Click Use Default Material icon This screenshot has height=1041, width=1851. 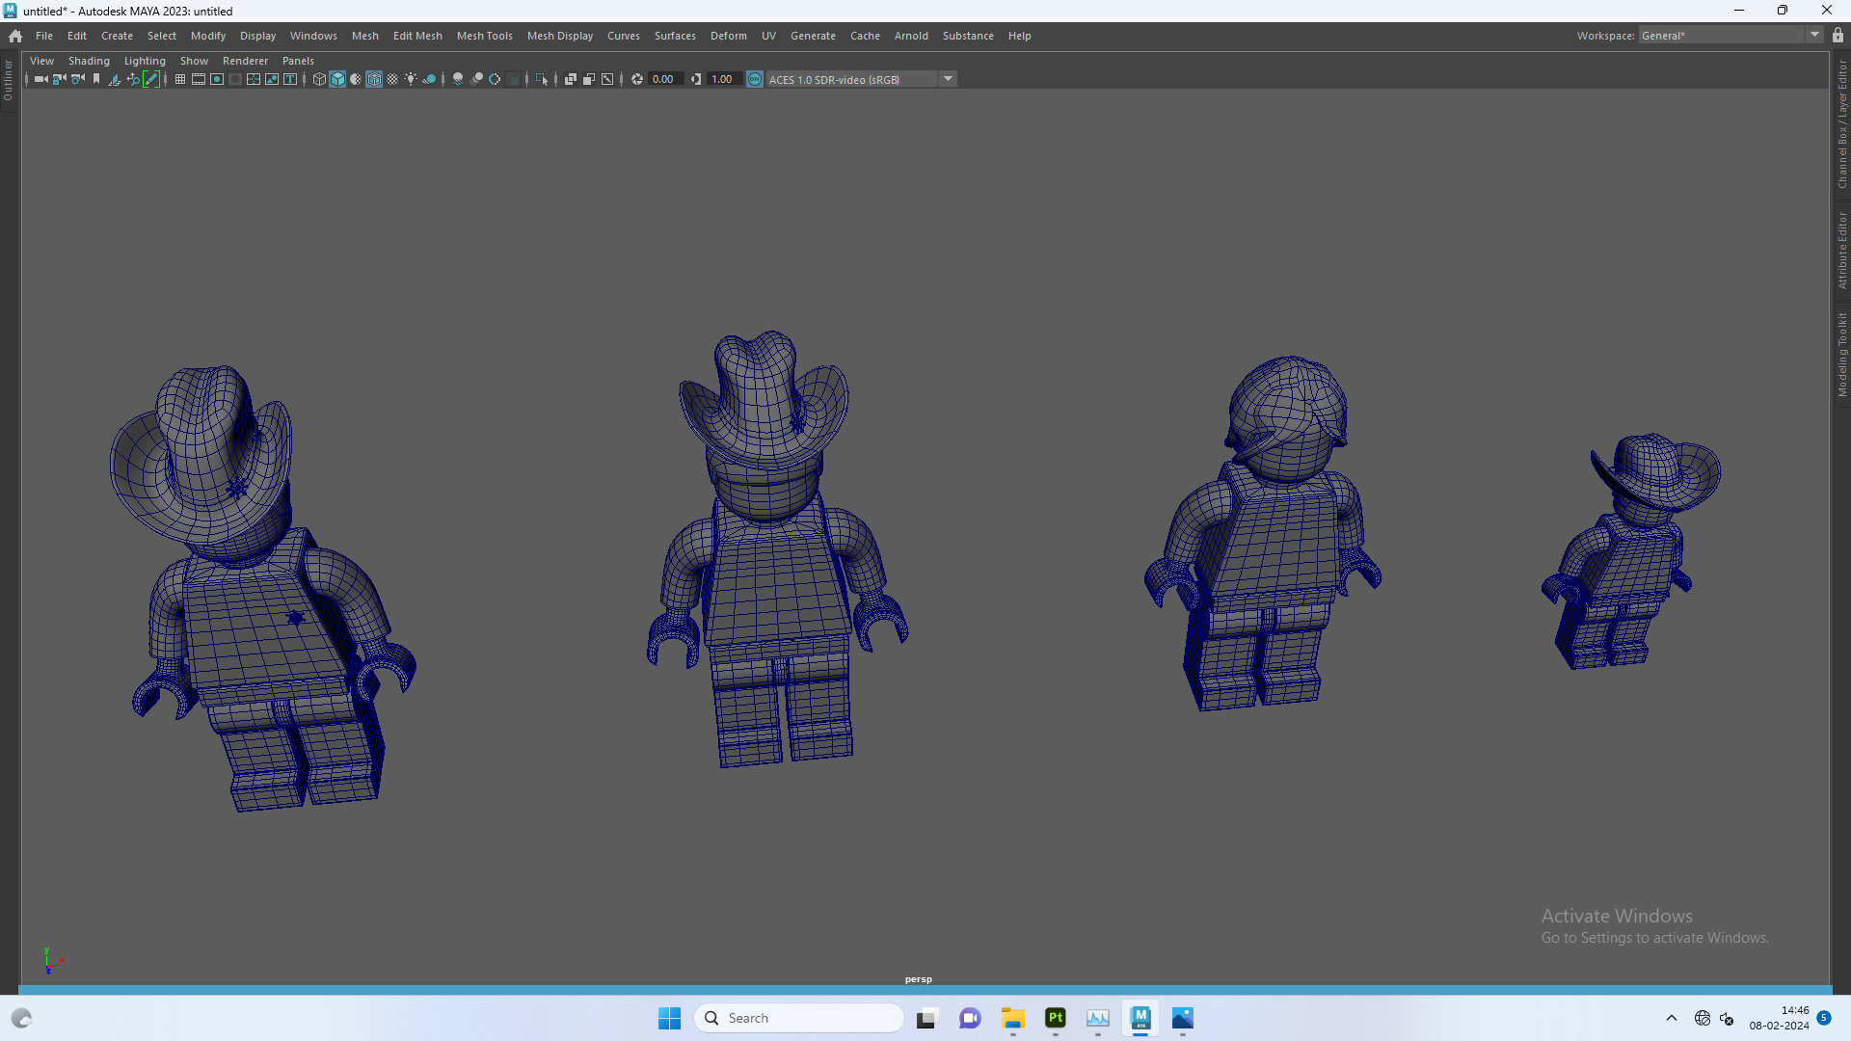356,79
